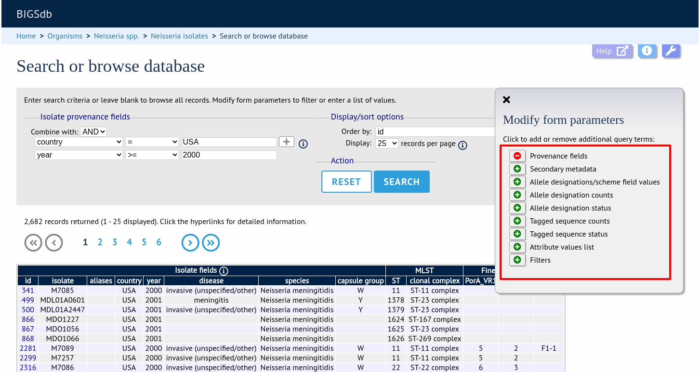
Task: Go to results page 6
Action: [158, 242]
